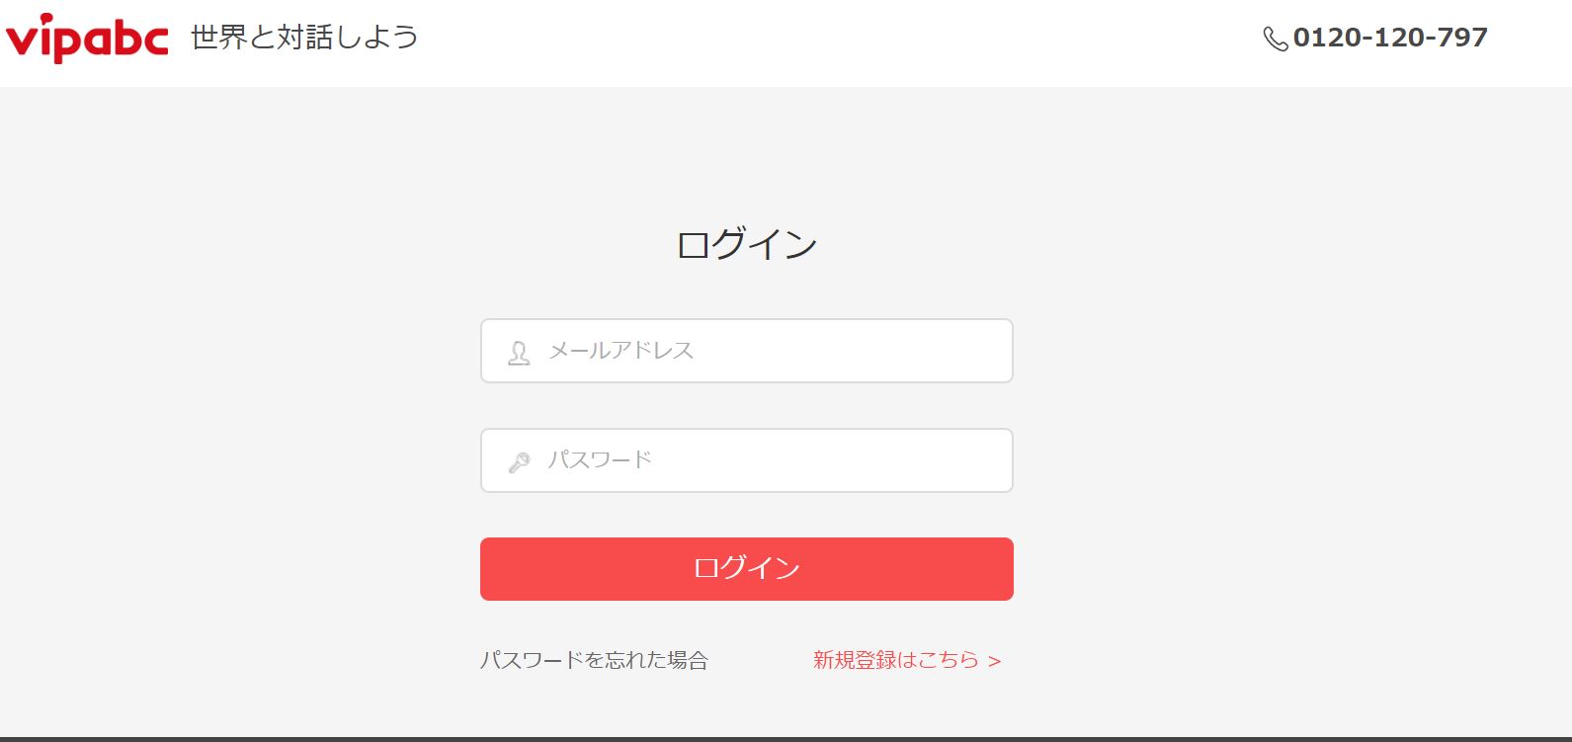Image resolution: width=1572 pixels, height=742 pixels.
Task: Click the ログイン page heading
Action: pyautogui.click(x=746, y=244)
